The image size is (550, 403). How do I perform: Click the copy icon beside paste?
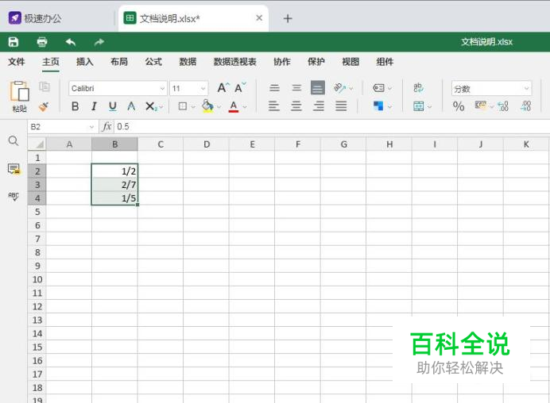point(45,86)
